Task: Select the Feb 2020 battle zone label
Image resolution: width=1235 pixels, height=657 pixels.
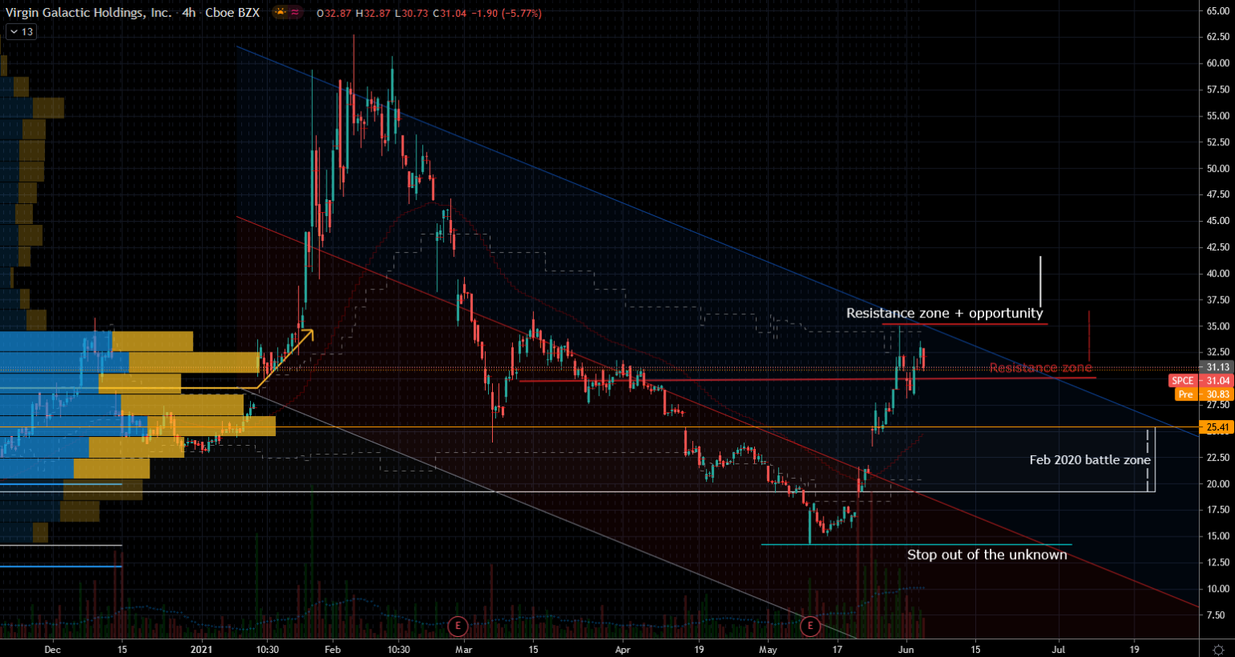Action: (1089, 460)
